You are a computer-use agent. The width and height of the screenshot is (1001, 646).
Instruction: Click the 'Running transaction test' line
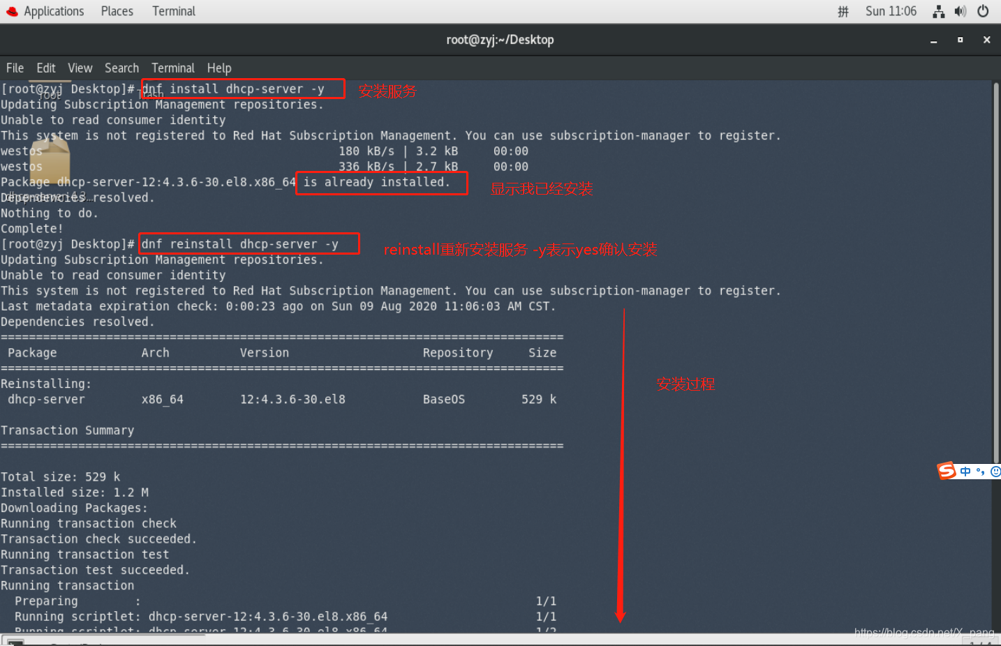(85, 554)
